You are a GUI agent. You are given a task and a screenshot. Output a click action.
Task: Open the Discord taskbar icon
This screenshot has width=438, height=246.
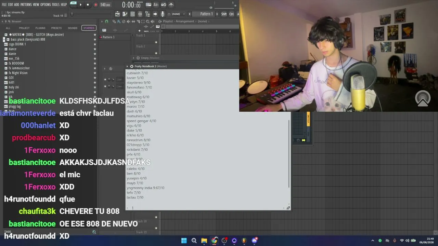(x=254, y=241)
